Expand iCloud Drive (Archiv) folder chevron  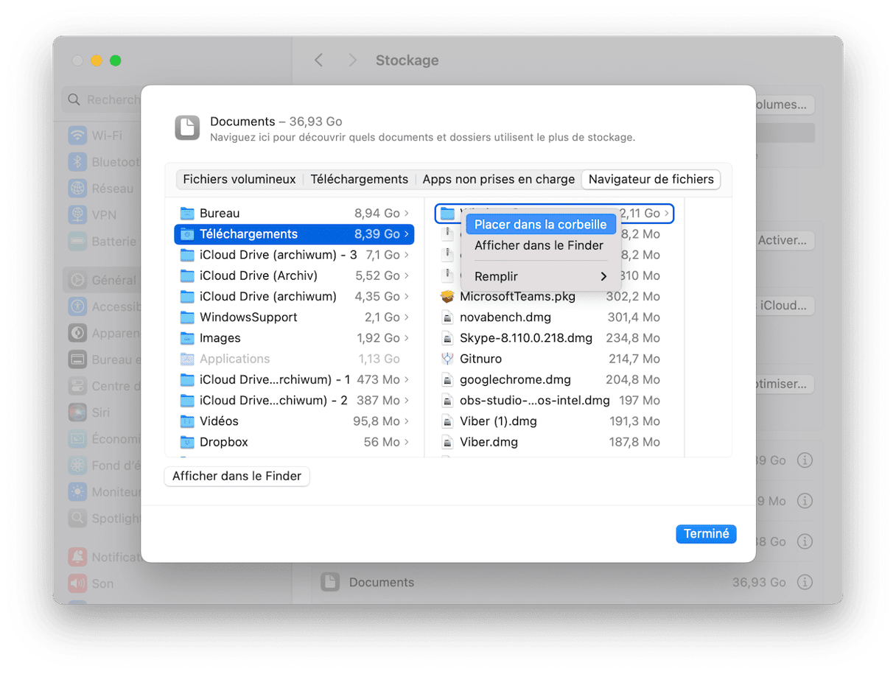coord(407,275)
